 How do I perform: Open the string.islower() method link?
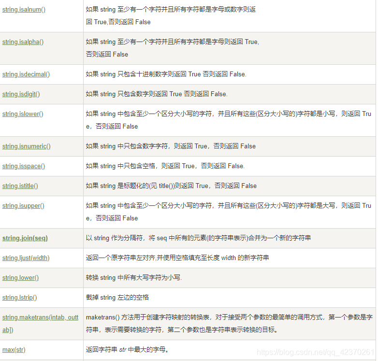point(23,114)
